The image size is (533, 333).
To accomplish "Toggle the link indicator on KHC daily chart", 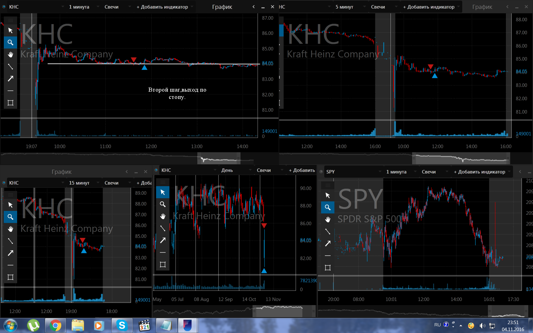I will [x=156, y=170].
